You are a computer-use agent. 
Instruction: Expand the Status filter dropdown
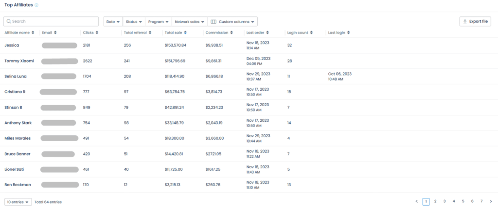click(x=134, y=21)
